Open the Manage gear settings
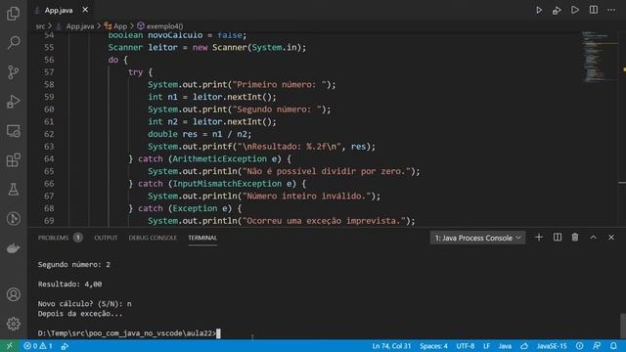 (x=13, y=324)
